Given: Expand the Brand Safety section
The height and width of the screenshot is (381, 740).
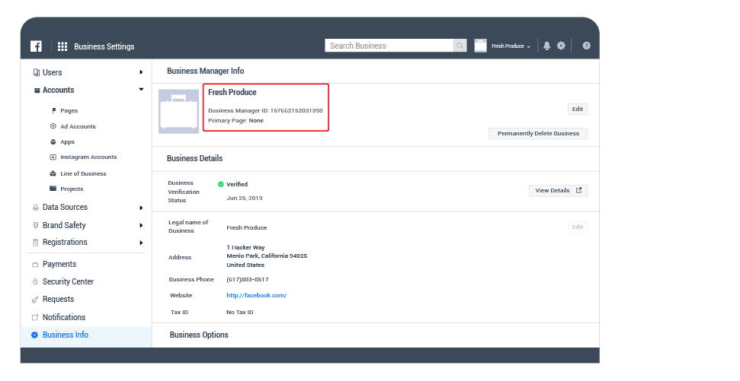Looking at the screenshot, I should (141, 225).
